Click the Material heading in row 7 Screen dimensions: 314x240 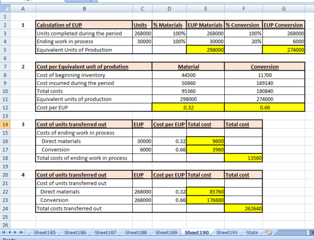pyautogui.click(x=188, y=67)
